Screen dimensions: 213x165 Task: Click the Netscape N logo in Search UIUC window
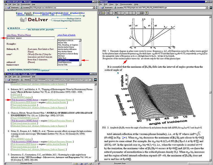click(x=95, y=80)
